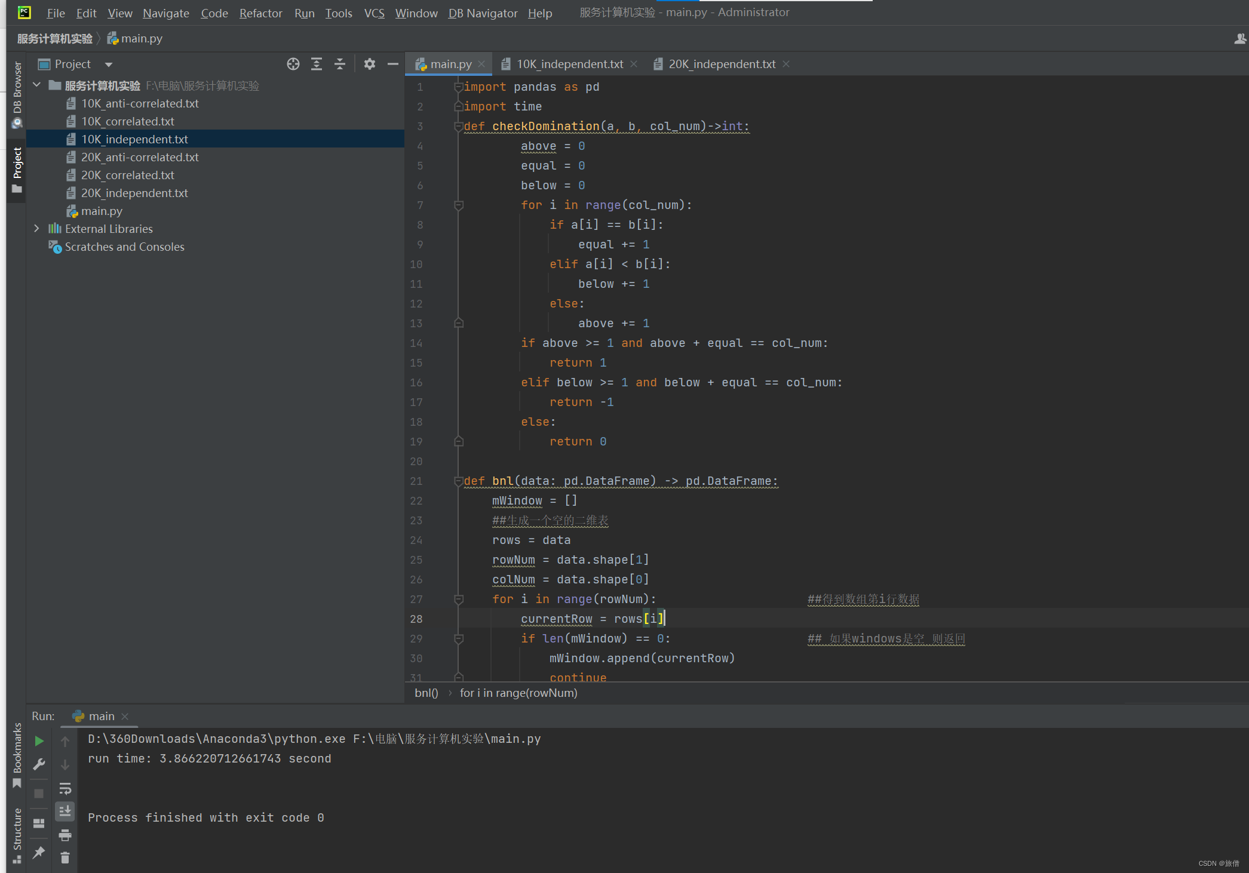This screenshot has width=1249, height=873.
Task: Open run configuration wrench icon
Action: point(39,764)
